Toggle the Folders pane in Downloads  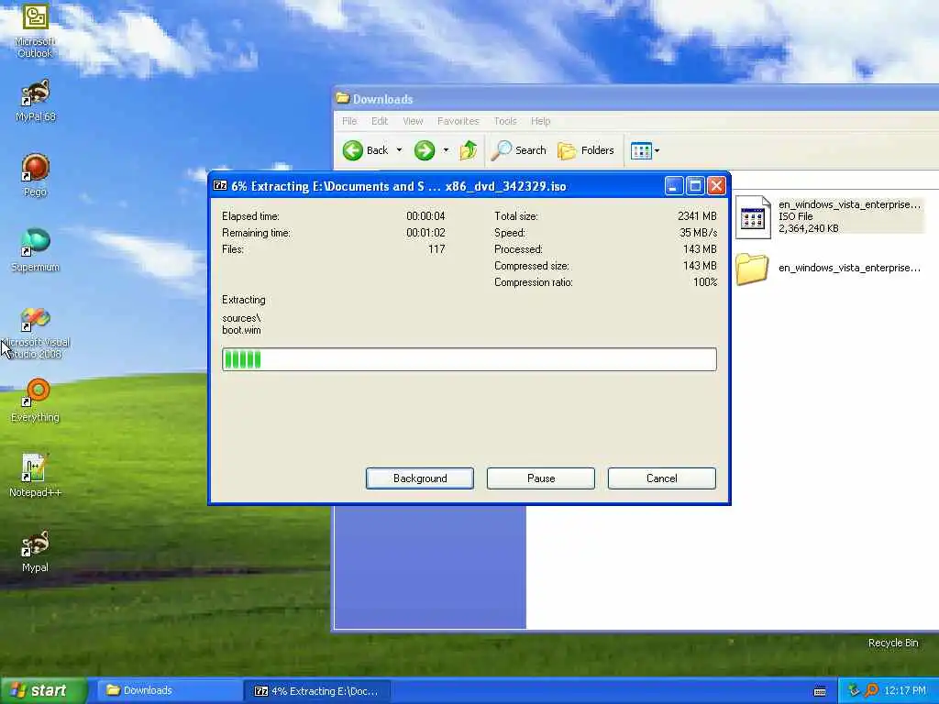(x=586, y=150)
